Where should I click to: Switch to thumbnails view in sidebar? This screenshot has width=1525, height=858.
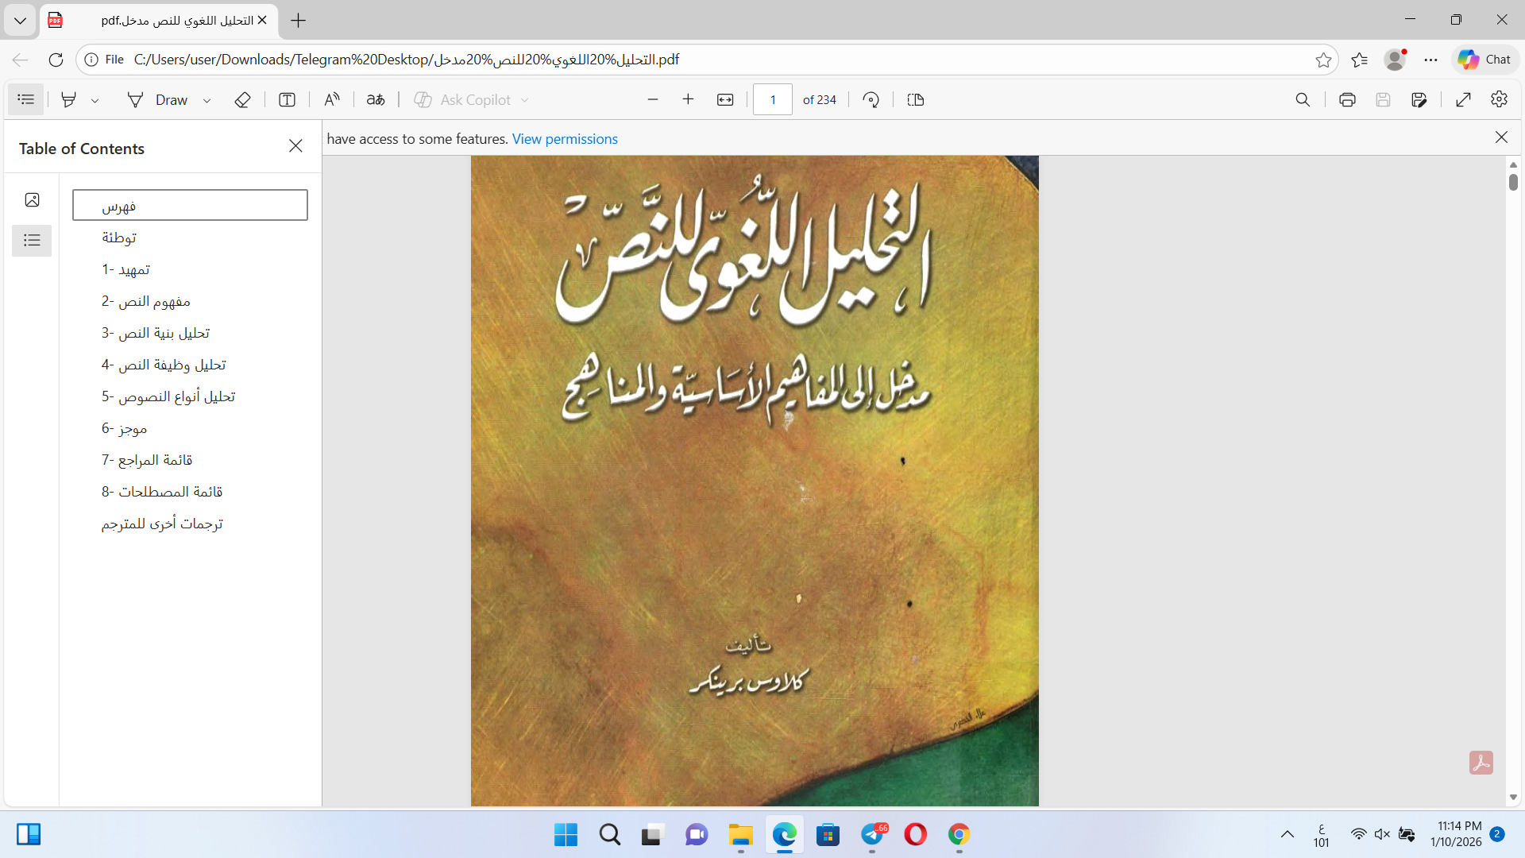[x=32, y=200]
